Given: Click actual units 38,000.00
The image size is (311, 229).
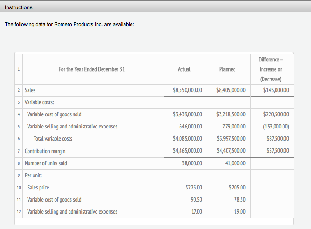Looking at the screenshot, I should pos(192,163).
